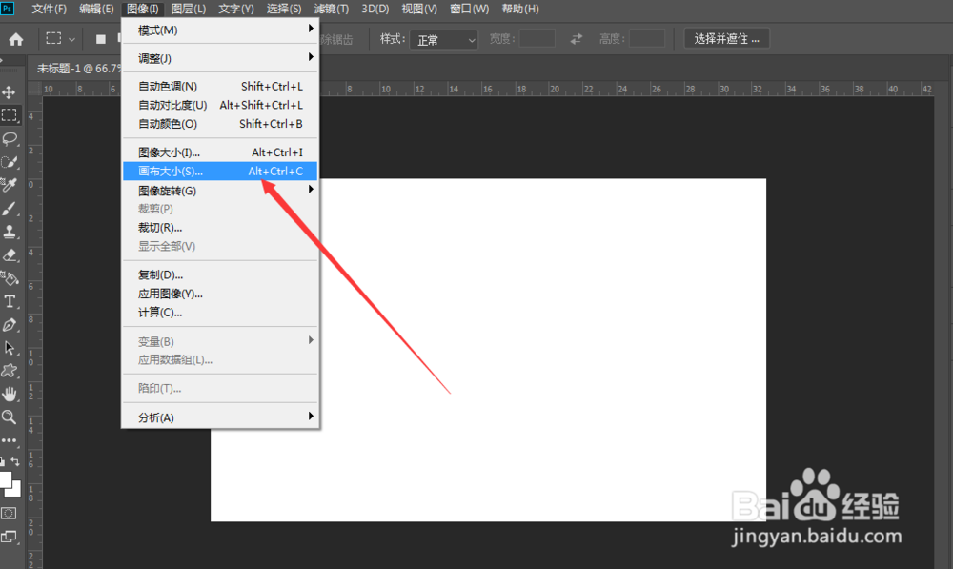Open the 选择(S) menu

pos(284,9)
